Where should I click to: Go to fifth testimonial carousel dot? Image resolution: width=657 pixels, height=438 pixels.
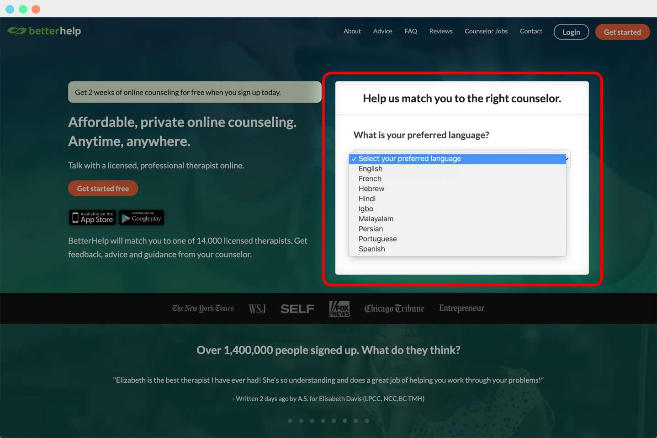click(x=334, y=421)
